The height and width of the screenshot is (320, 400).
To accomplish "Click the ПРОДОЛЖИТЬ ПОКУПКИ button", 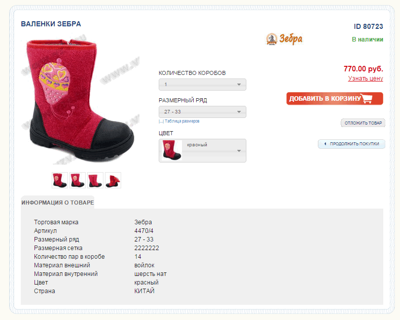I will [351, 144].
